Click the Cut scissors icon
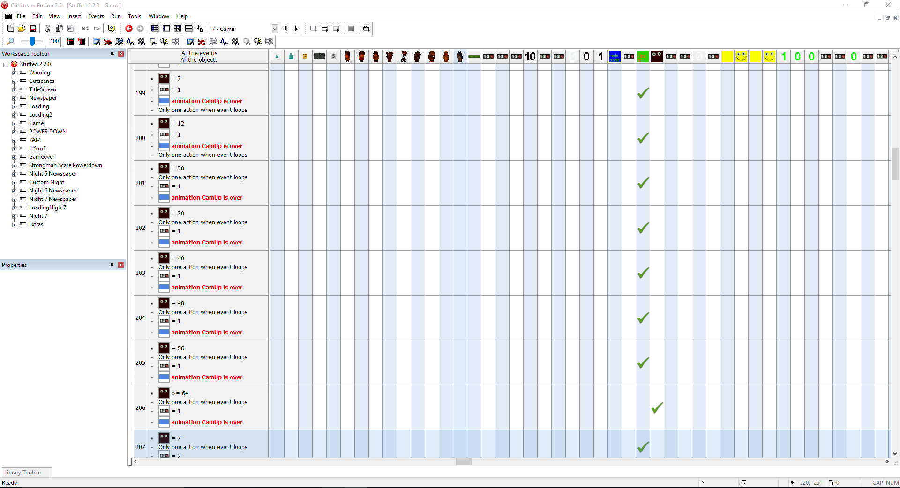The height and width of the screenshot is (488, 900). 48,29
